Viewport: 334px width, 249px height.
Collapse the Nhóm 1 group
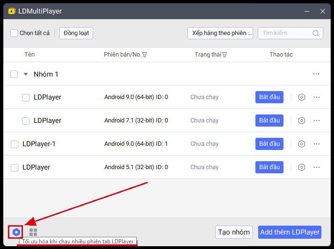26,74
